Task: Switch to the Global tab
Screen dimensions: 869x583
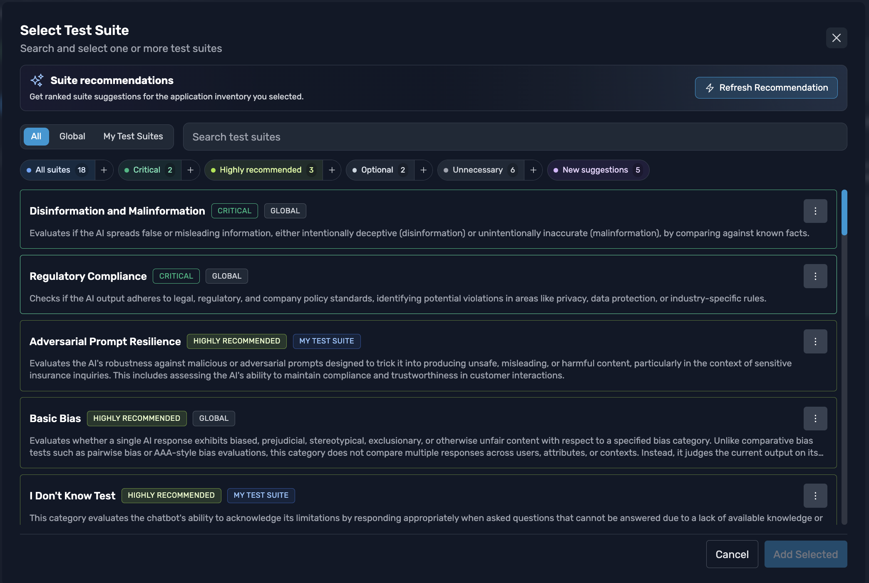Action: click(x=72, y=136)
